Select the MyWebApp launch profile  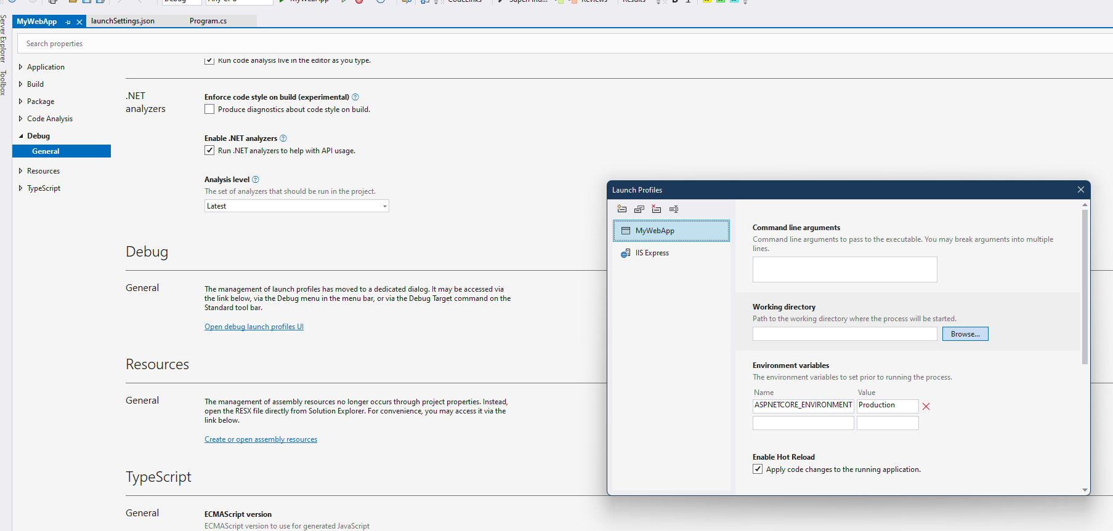[x=671, y=231]
